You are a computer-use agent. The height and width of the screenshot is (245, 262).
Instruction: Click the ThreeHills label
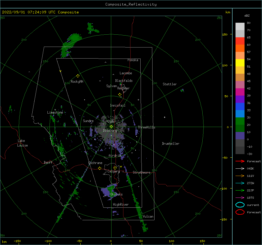[146, 127]
